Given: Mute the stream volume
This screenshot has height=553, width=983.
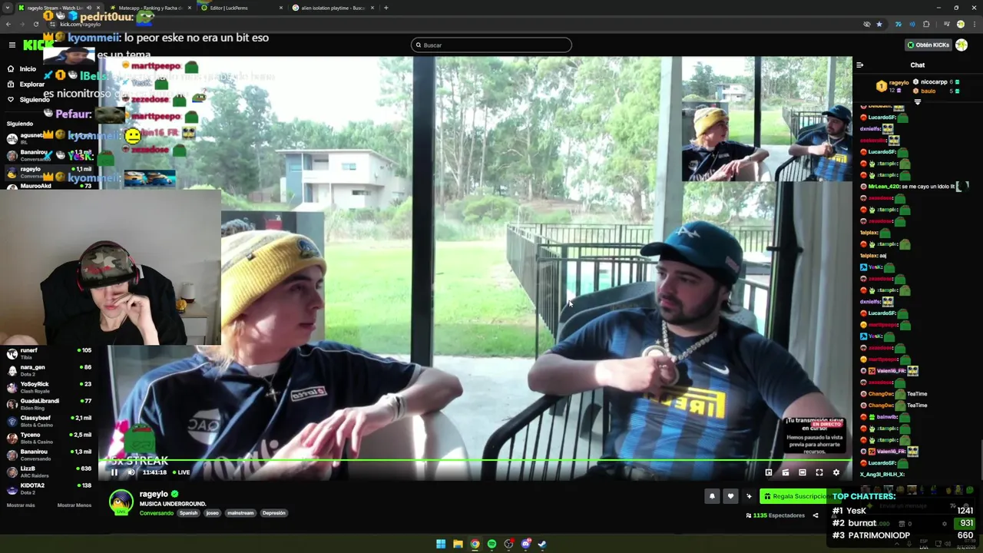Looking at the screenshot, I should pos(131,472).
